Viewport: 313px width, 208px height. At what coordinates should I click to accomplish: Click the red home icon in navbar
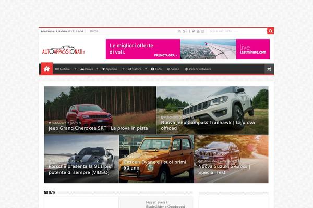(47, 69)
